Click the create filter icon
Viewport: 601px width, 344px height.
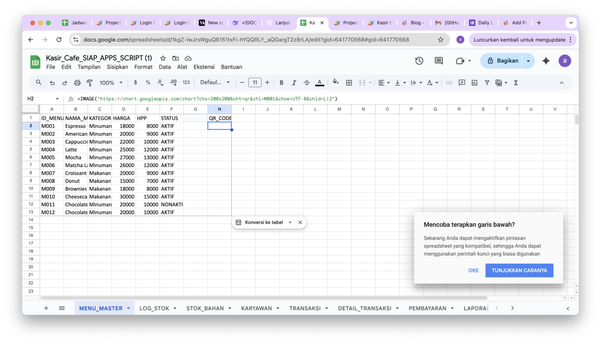[487, 83]
